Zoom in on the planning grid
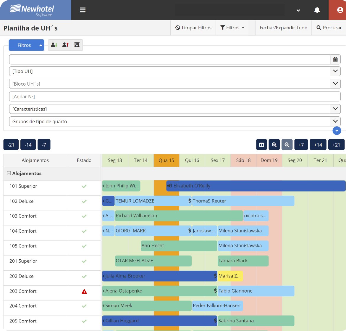The image size is (346, 331). click(274, 145)
